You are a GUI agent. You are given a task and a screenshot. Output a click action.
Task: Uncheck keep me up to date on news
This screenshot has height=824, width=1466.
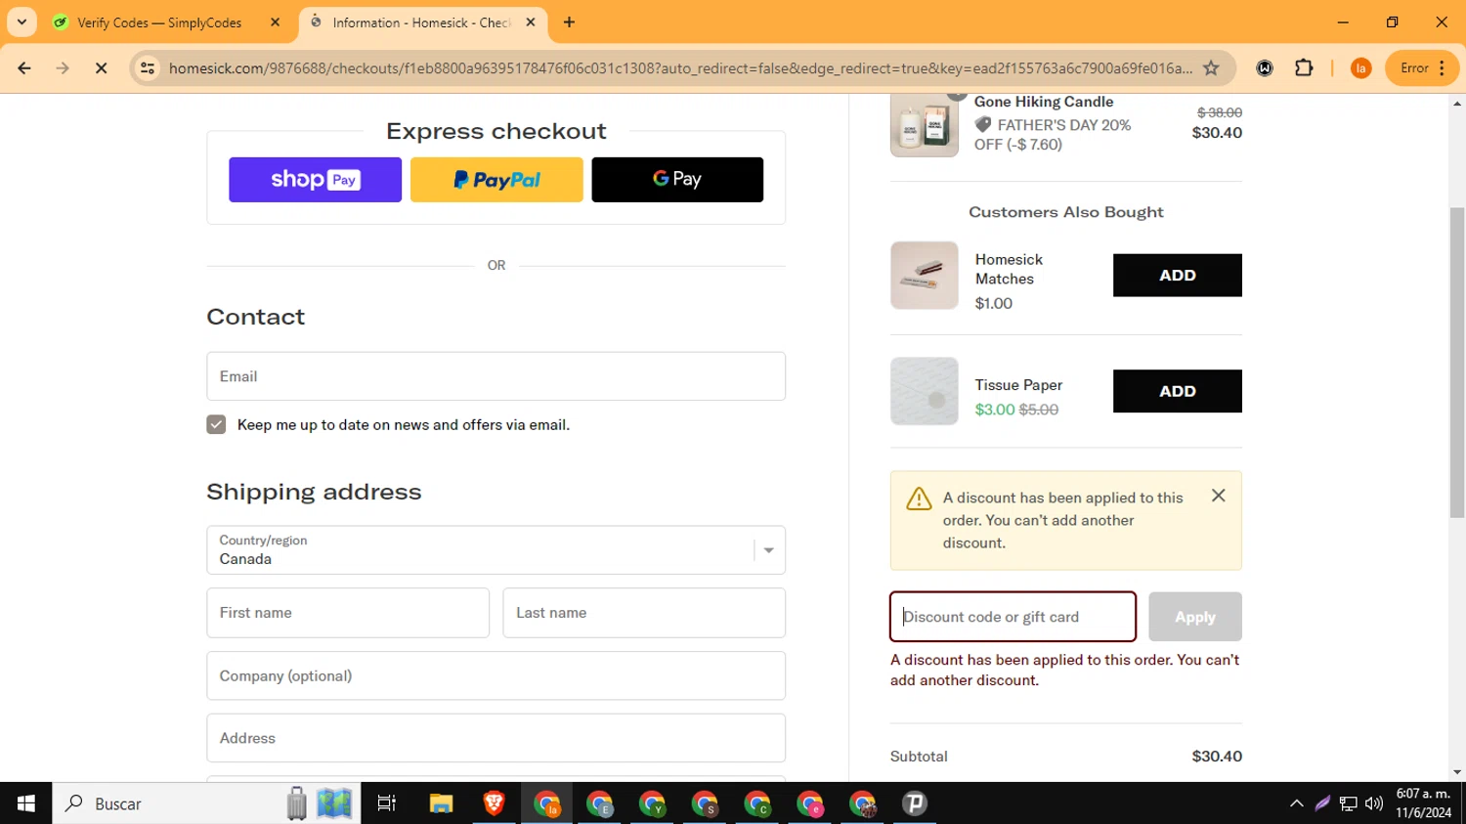(216, 424)
